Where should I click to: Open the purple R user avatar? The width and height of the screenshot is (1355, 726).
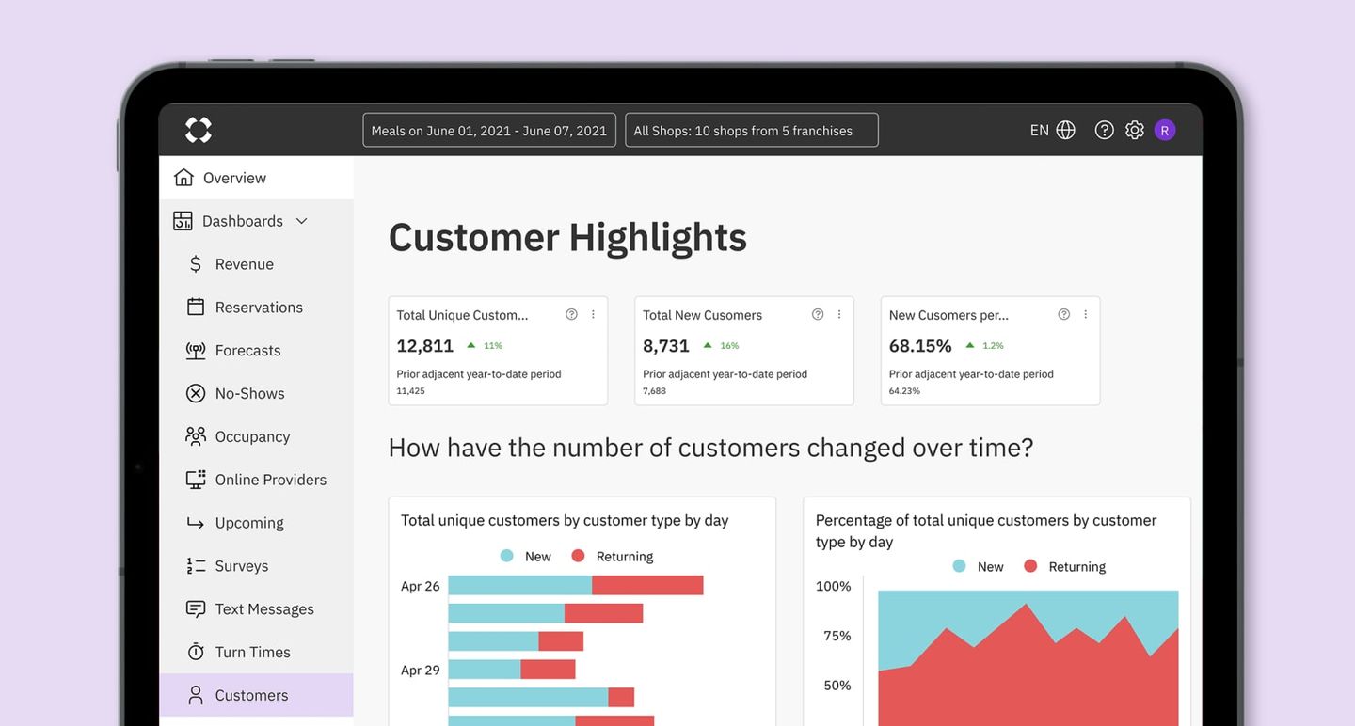pos(1165,130)
